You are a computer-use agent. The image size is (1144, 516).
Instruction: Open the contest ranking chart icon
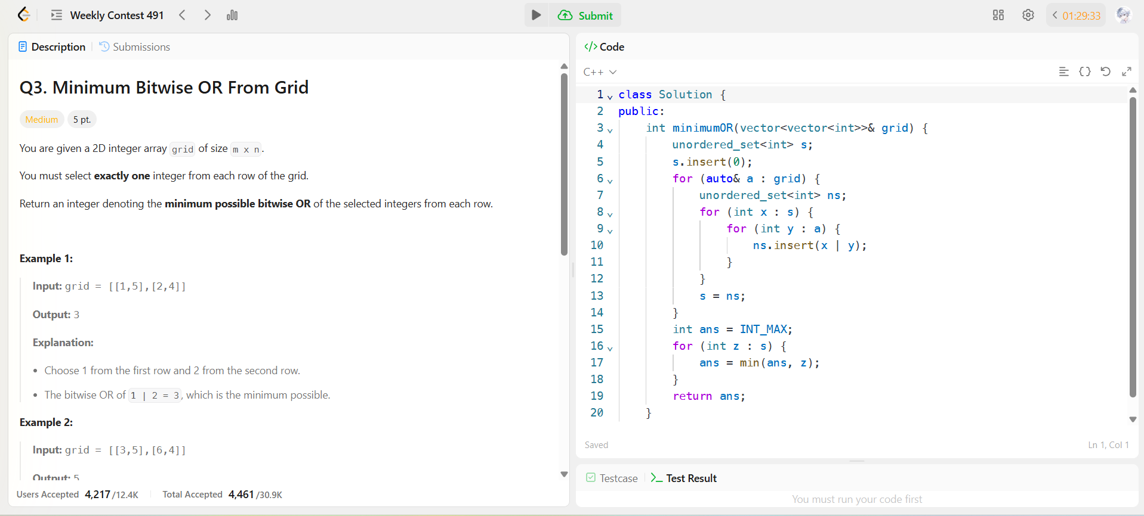232,15
